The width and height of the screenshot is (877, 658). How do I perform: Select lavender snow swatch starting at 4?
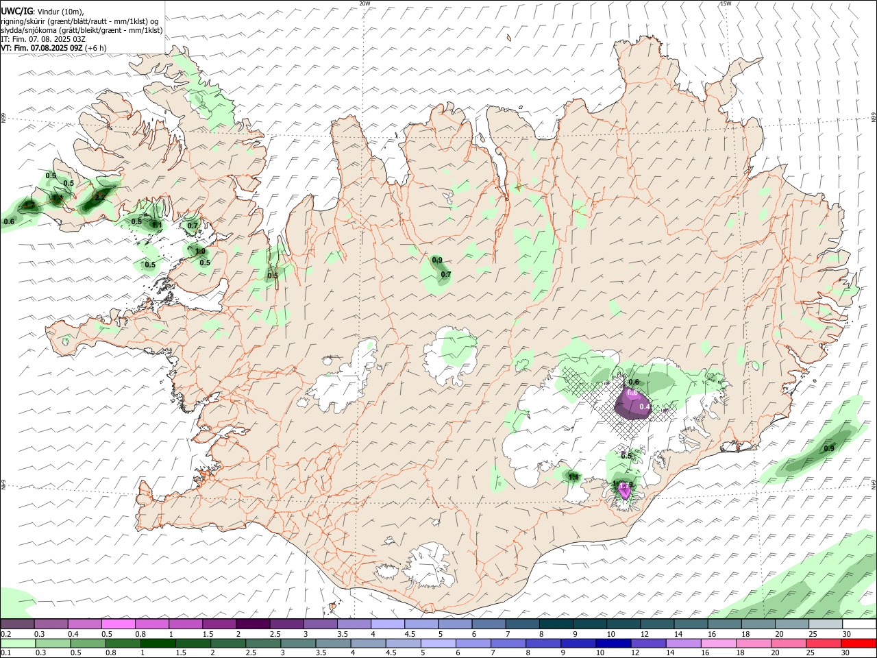click(x=388, y=624)
